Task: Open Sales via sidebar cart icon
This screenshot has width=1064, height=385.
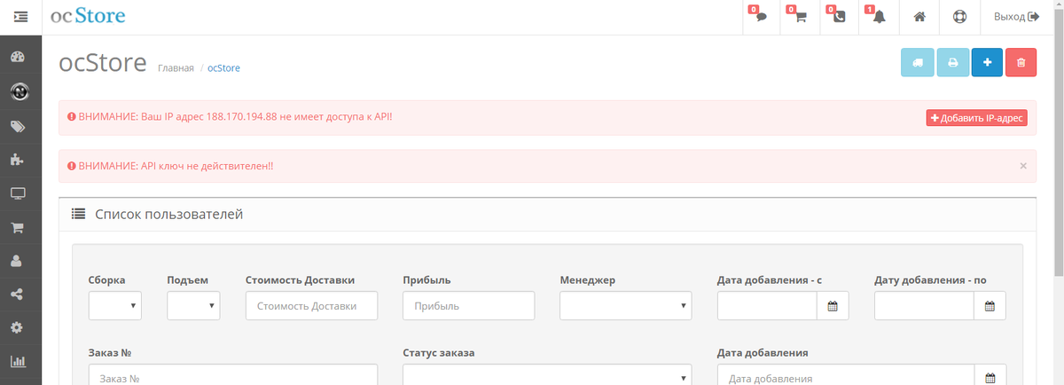Action: (17, 228)
